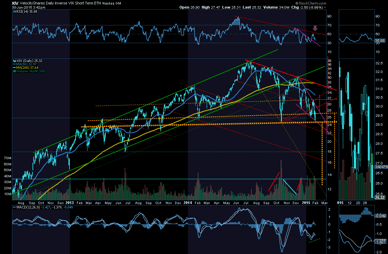Click the Volume 34,047,508 legend text

(30, 71)
